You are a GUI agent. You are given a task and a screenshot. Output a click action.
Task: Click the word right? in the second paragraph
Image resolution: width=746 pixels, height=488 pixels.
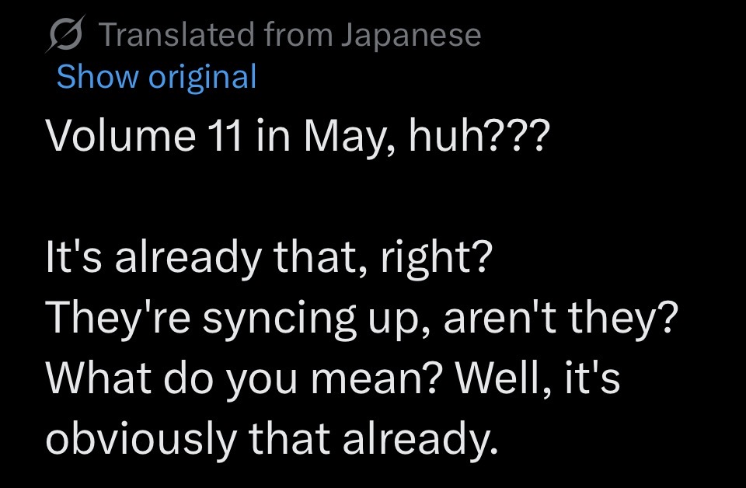pos(434,257)
